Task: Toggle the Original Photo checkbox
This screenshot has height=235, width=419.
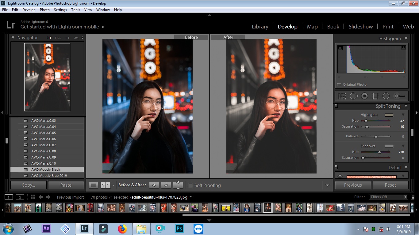Action: coord(339,84)
